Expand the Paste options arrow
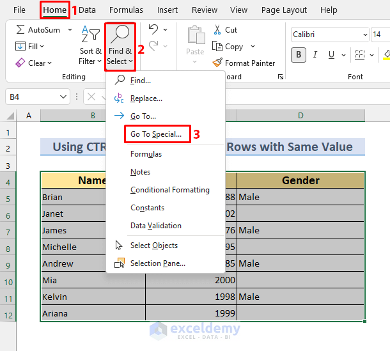The image size is (390, 351). pyautogui.click(x=195, y=61)
